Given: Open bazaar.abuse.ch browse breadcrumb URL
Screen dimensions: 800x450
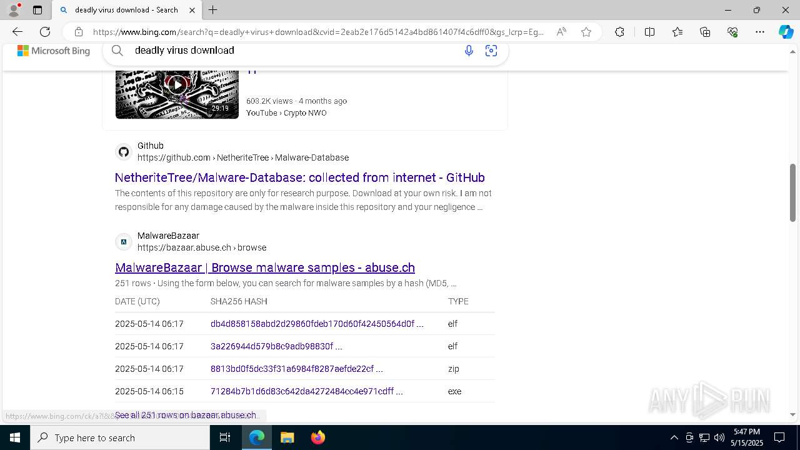Looking at the screenshot, I should pyautogui.click(x=202, y=247).
